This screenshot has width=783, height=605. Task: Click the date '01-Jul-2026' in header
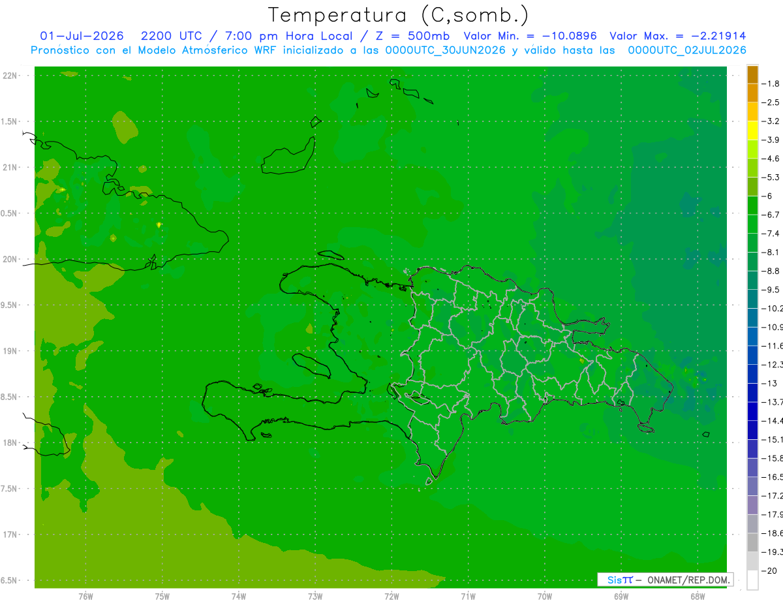point(82,36)
